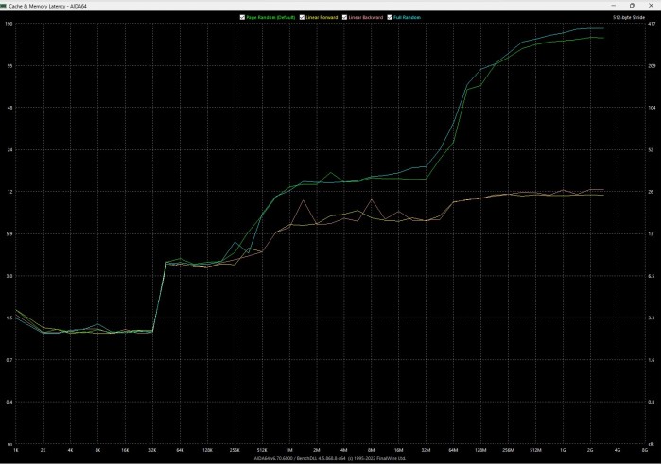This screenshot has width=662, height=464.
Task: Disable the Full Random checkbox
Action: 390,17
